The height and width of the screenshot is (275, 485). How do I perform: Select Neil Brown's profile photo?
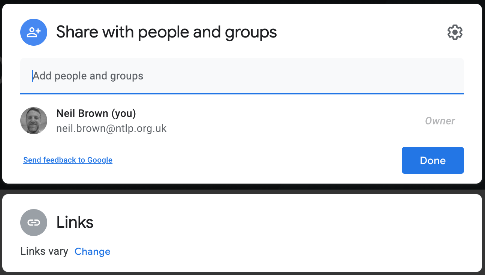coord(34,121)
